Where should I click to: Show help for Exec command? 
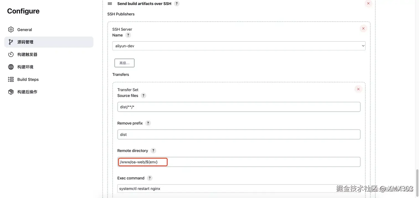[x=150, y=178]
